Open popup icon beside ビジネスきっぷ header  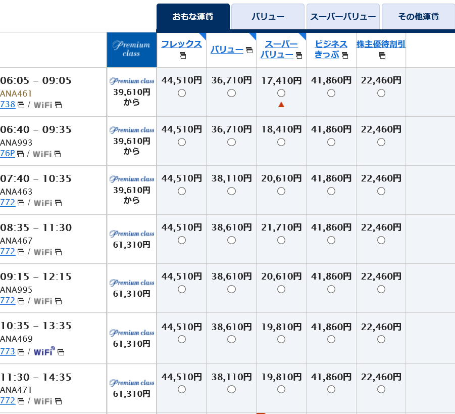[x=345, y=55]
